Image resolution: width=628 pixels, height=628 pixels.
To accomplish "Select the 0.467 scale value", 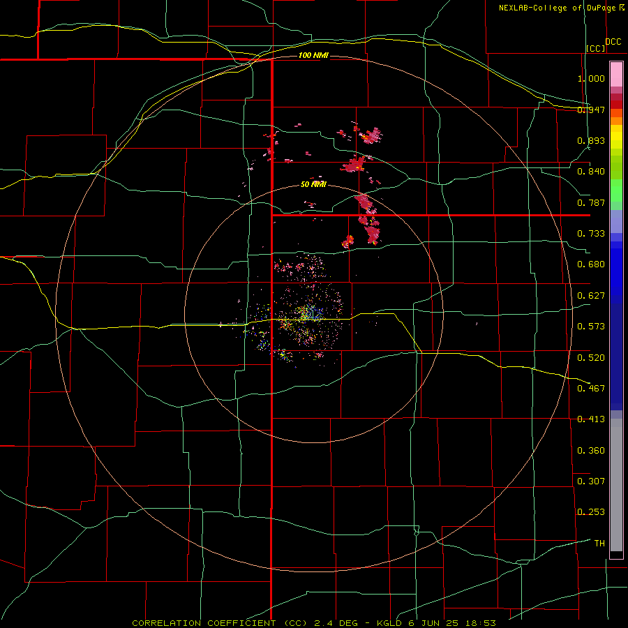I will pos(591,388).
